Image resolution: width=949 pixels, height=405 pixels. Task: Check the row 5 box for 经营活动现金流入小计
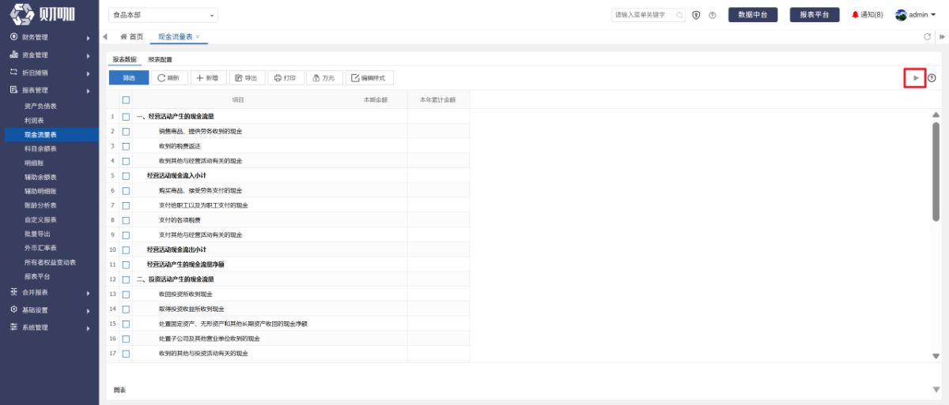click(126, 175)
